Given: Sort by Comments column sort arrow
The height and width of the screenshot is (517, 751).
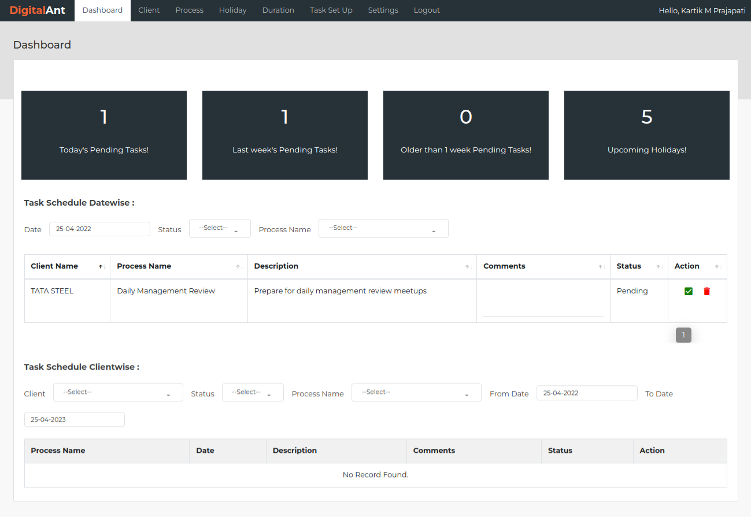Looking at the screenshot, I should [601, 266].
